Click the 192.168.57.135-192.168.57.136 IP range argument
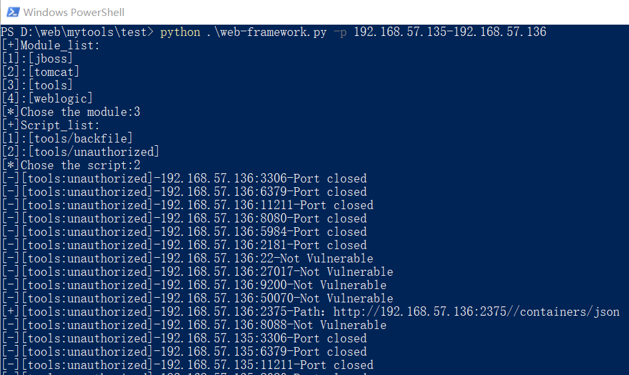 coord(450,32)
